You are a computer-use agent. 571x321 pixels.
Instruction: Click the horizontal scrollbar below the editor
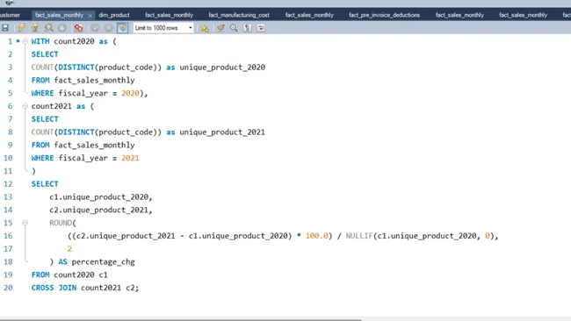pos(180,319)
